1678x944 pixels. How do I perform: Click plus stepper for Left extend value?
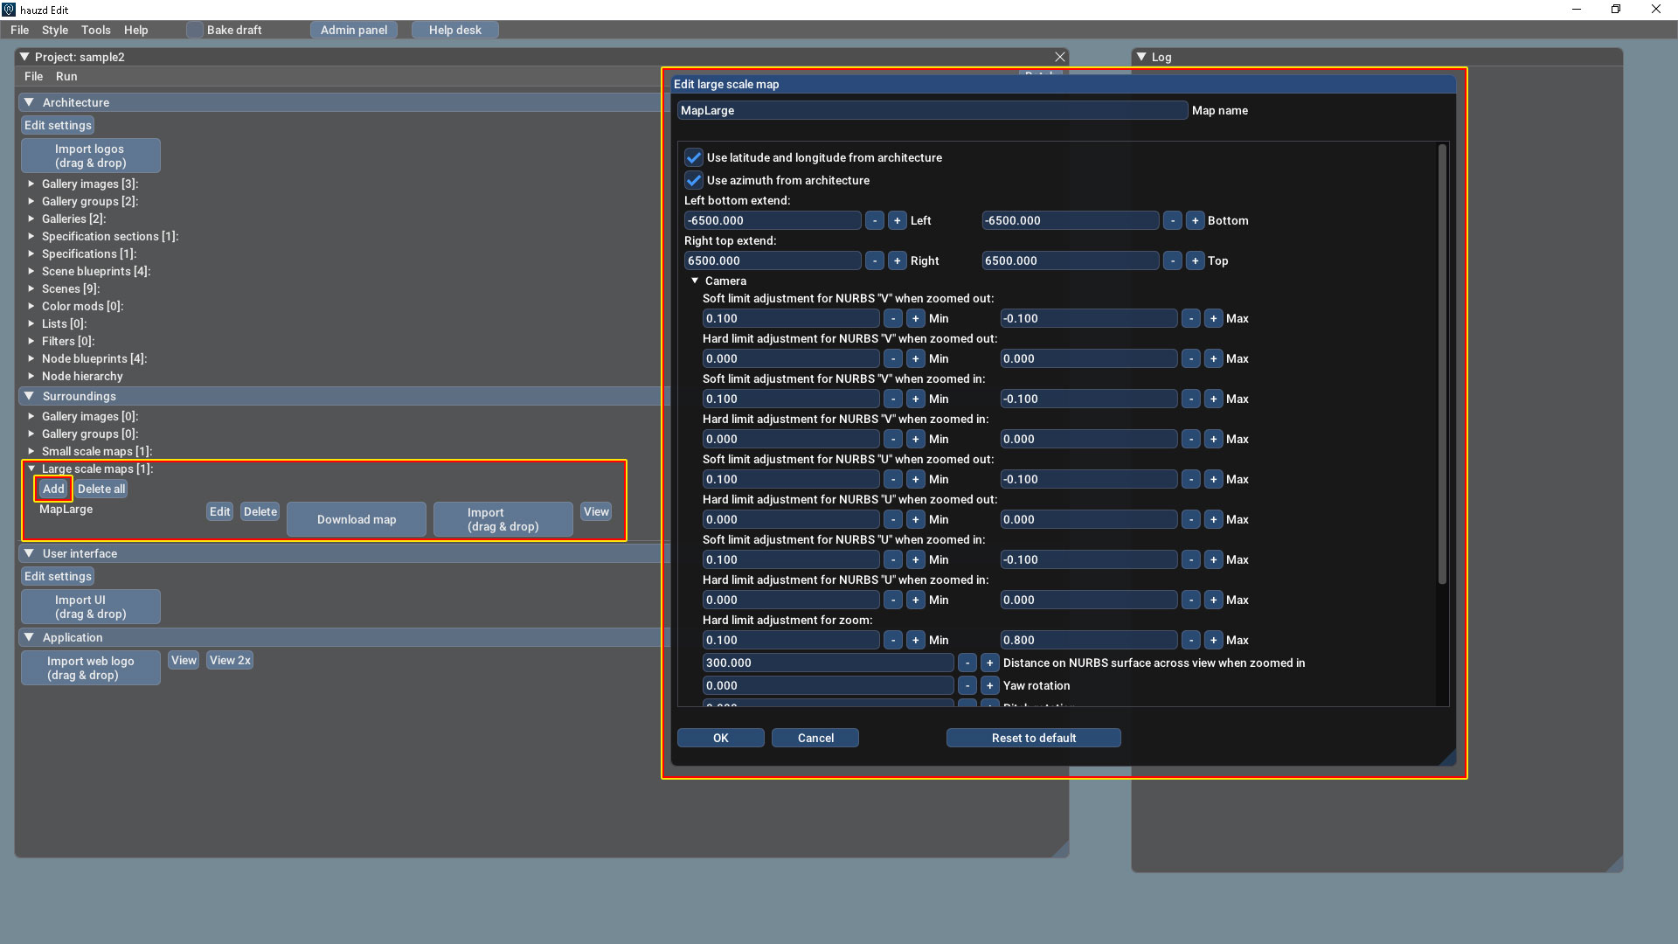(x=897, y=220)
